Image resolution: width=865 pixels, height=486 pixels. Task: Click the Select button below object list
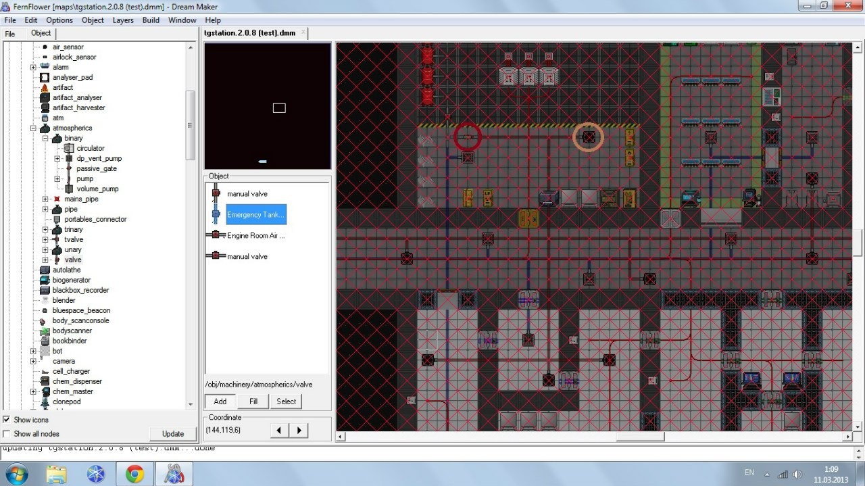(287, 401)
